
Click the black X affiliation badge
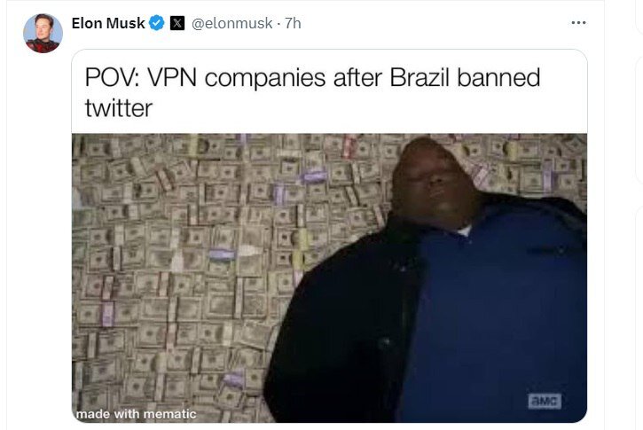click(x=177, y=23)
